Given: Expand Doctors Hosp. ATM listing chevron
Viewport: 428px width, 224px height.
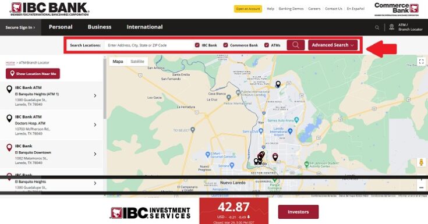Looking at the screenshot, I should click(95, 125).
